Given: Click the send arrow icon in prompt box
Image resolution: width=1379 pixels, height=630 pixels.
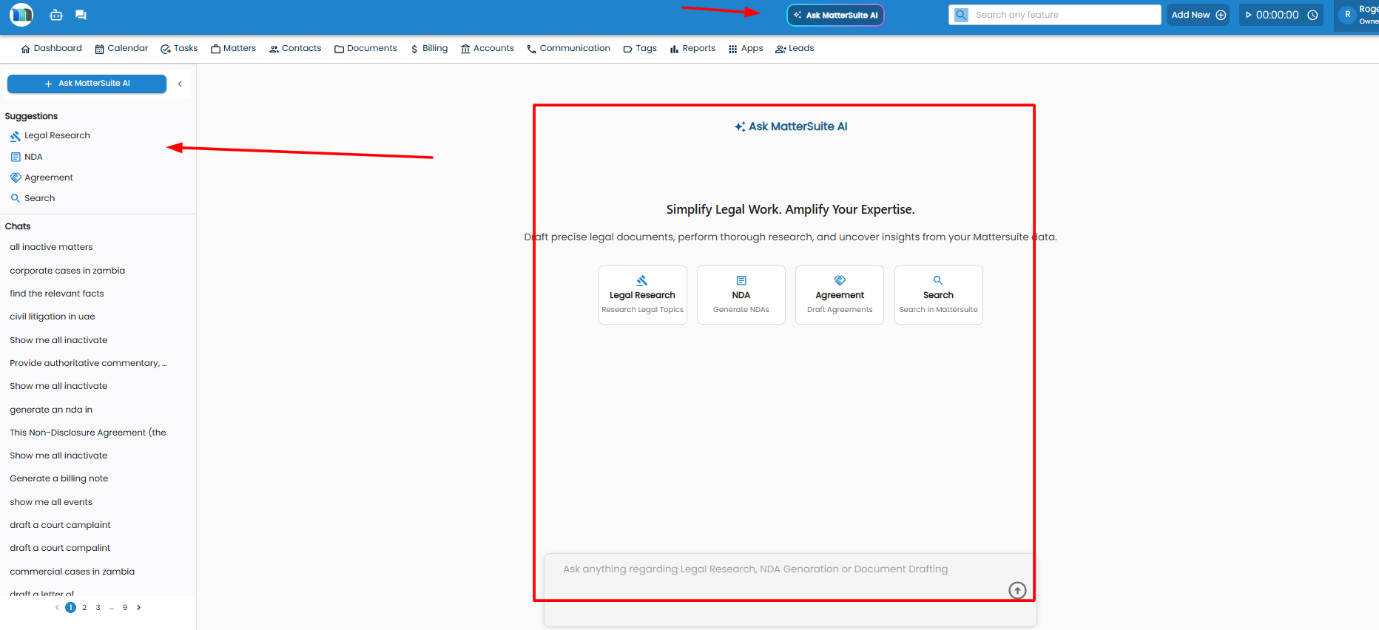Looking at the screenshot, I should [1017, 590].
